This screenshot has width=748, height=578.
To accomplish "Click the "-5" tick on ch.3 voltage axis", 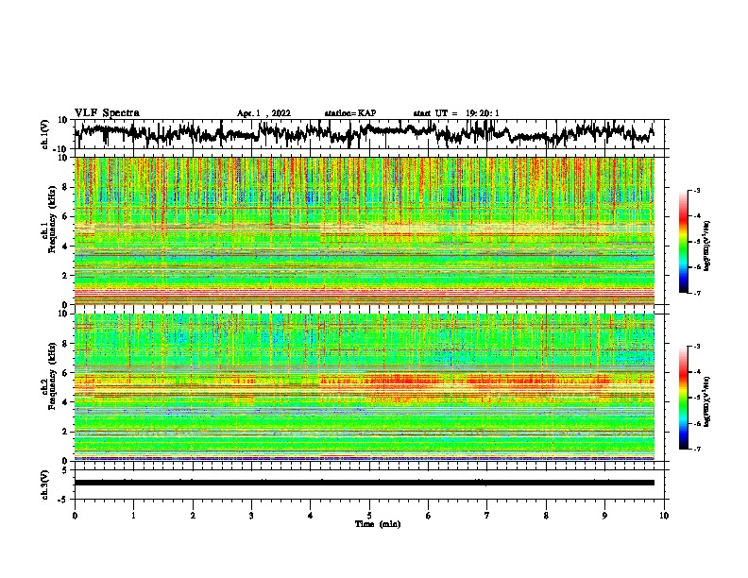I will pos(63,500).
